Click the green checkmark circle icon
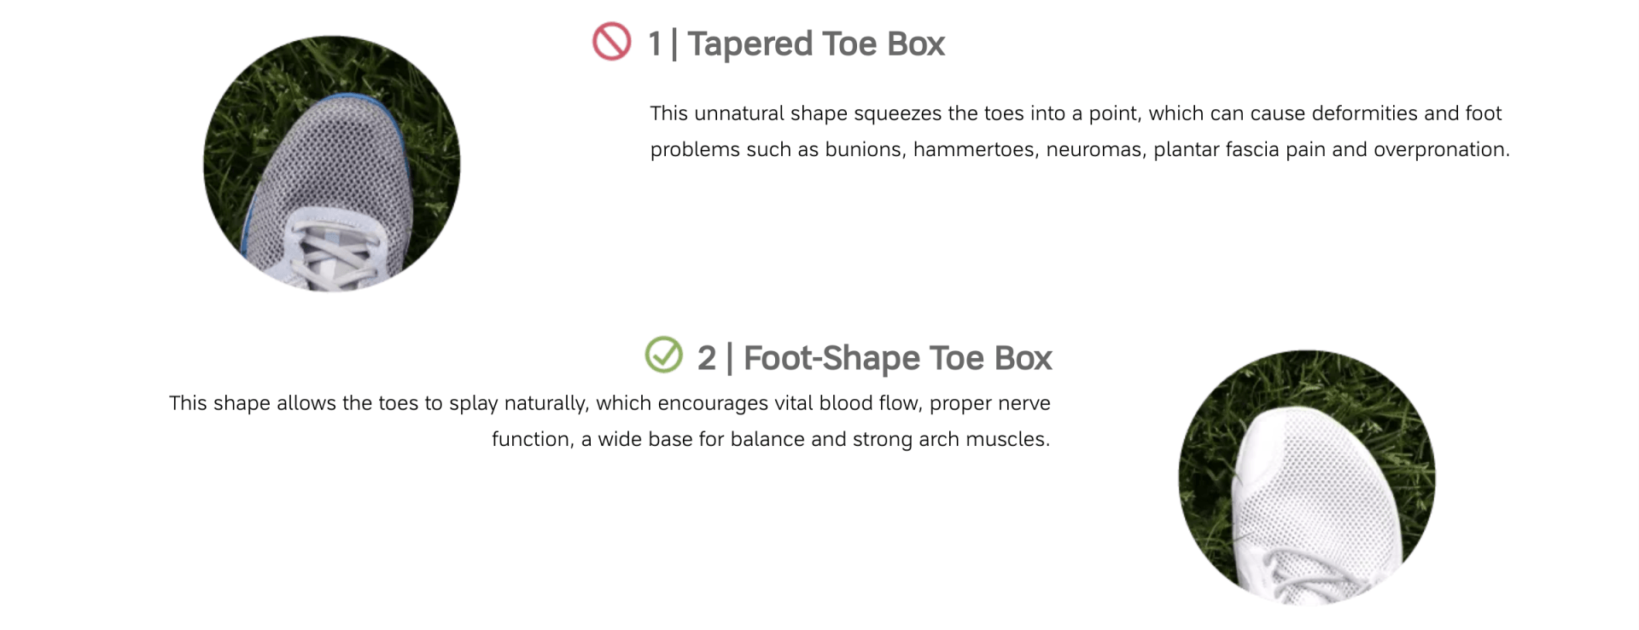This screenshot has width=1639, height=630. (x=663, y=355)
